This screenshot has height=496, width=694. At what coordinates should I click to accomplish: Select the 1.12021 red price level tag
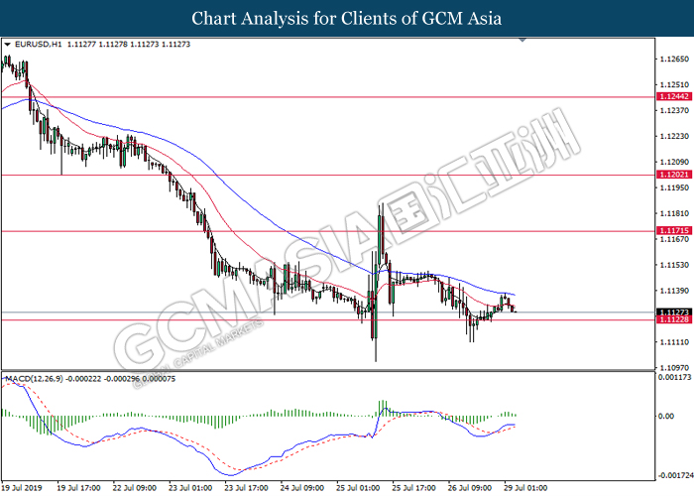click(x=674, y=175)
